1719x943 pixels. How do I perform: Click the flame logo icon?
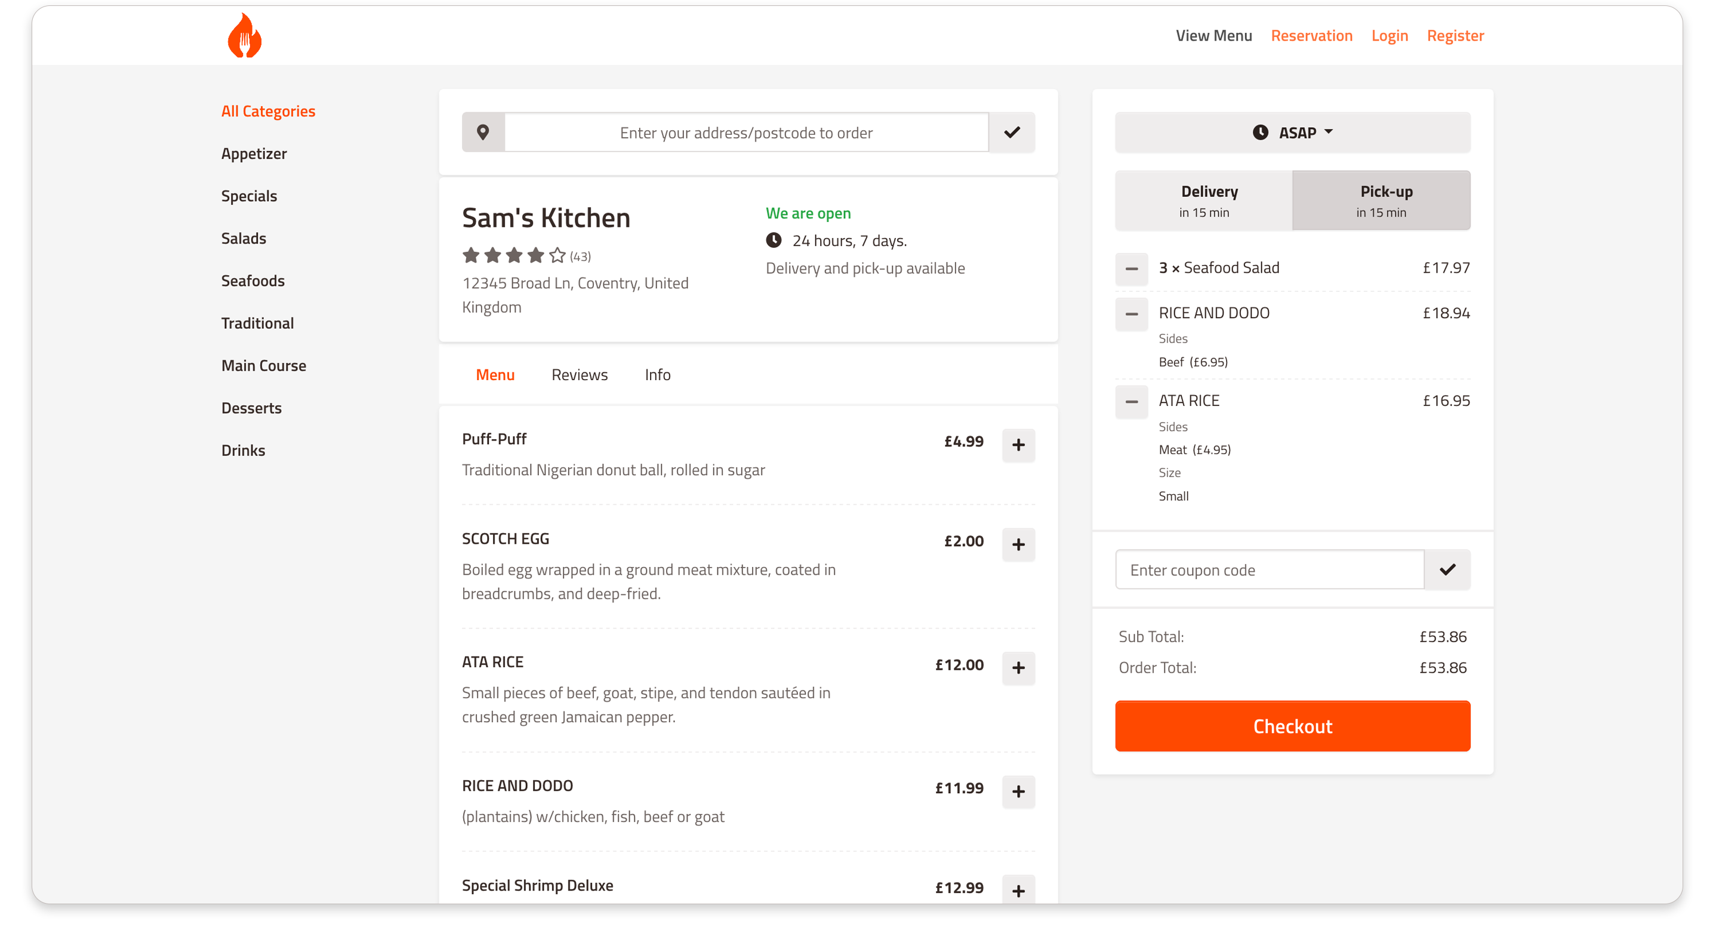tap(244, 36)
